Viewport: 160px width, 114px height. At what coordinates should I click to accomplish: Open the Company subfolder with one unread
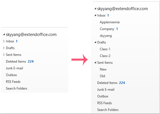click(109, 29)
